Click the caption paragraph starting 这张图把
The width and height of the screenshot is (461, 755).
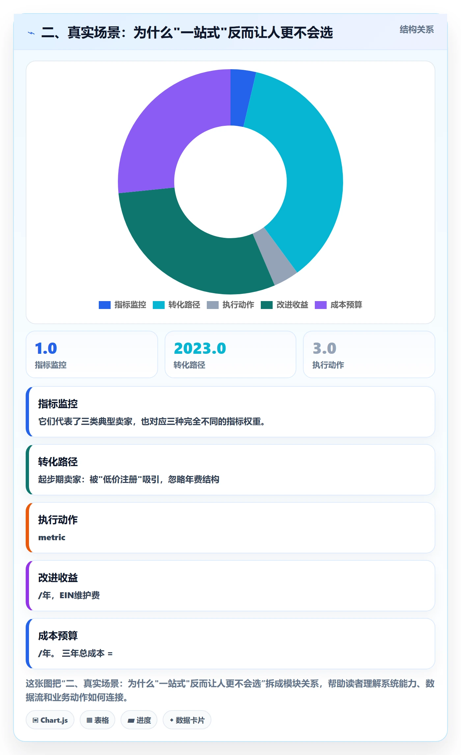[230, 690]
